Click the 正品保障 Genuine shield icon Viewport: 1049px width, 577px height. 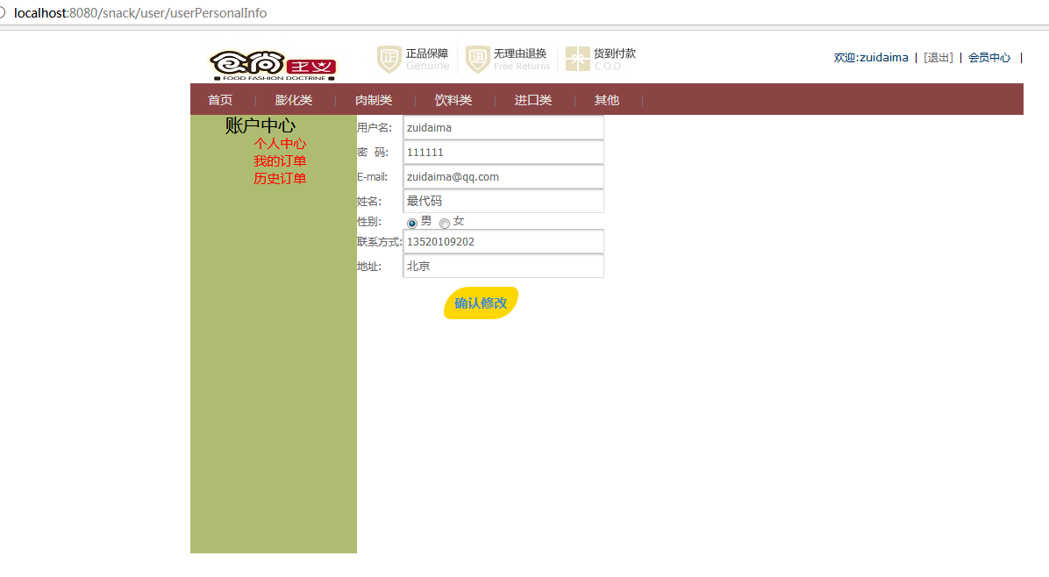pyautogui.click(x=389, y=59)
